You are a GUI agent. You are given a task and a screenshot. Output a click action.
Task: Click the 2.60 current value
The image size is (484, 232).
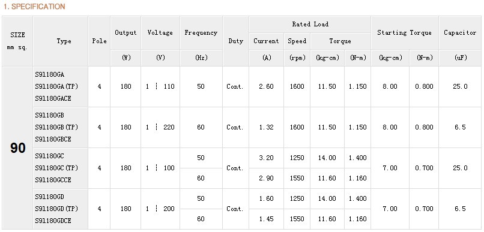pos(266,86)
